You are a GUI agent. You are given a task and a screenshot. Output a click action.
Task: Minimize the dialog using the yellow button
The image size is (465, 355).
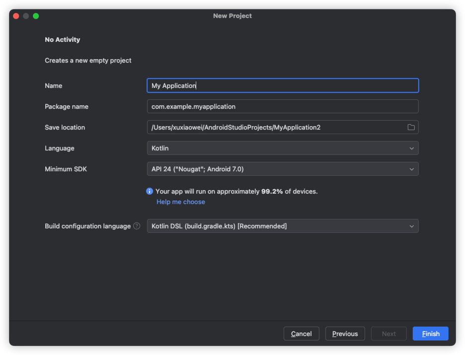pyautogui.click(x=26, y=16)
